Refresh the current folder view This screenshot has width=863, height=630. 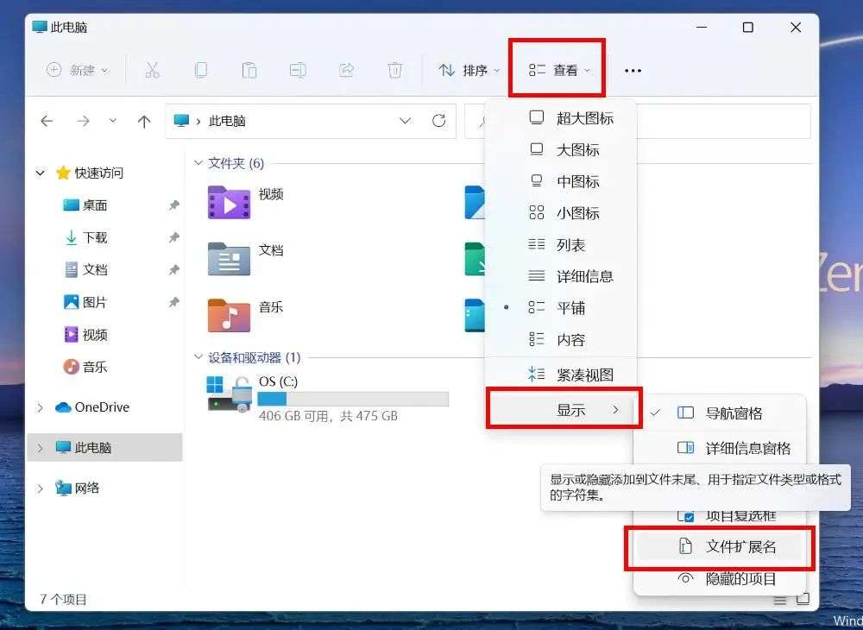pos(438,121)
